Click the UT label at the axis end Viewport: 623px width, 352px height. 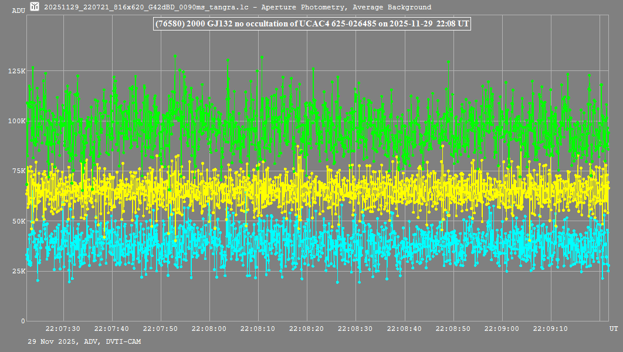pyautogui.click(x=613, y=329)
